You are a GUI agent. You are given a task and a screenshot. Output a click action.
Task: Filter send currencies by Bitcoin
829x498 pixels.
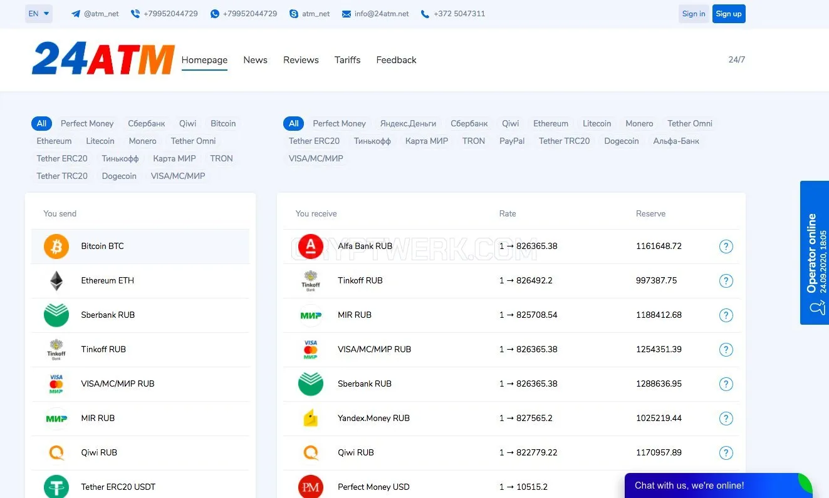(x=223, y=124)
